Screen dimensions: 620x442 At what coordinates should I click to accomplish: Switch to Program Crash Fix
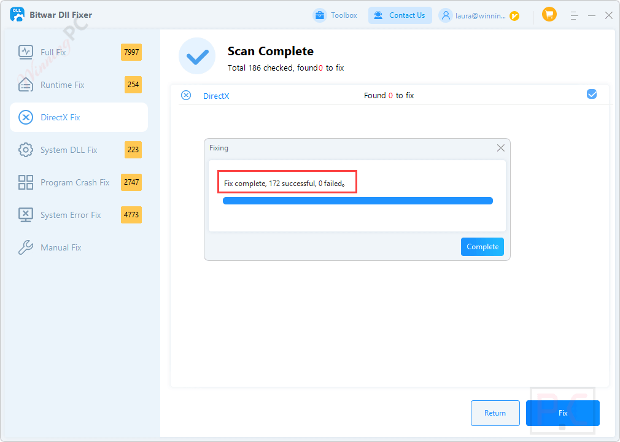pos(25,182)
